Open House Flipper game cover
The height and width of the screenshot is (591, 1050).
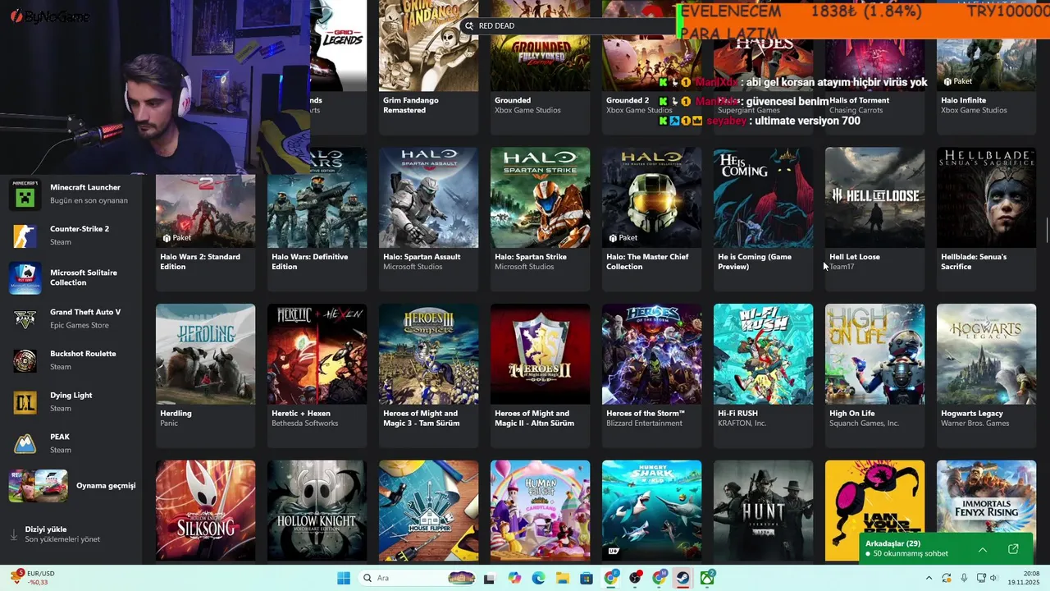tap(428, 511)
